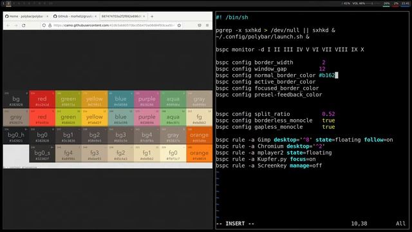This screenshot has width=412, height=232.
Task: Click the dark orange swatch in third row
Action: [x=199, y=135]
